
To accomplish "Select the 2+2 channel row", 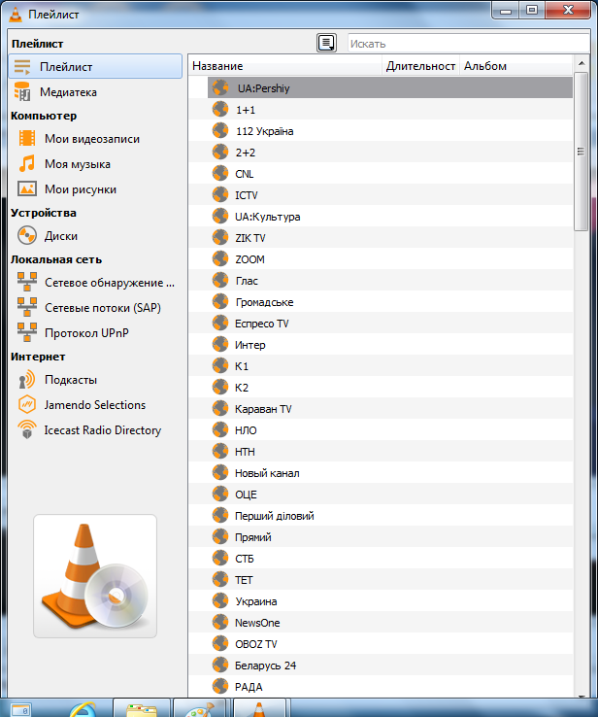I will (381, 153).
